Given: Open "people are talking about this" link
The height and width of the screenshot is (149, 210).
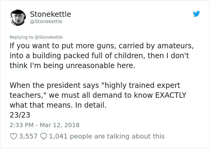Looking at the screenshot, I should point(117,136).
